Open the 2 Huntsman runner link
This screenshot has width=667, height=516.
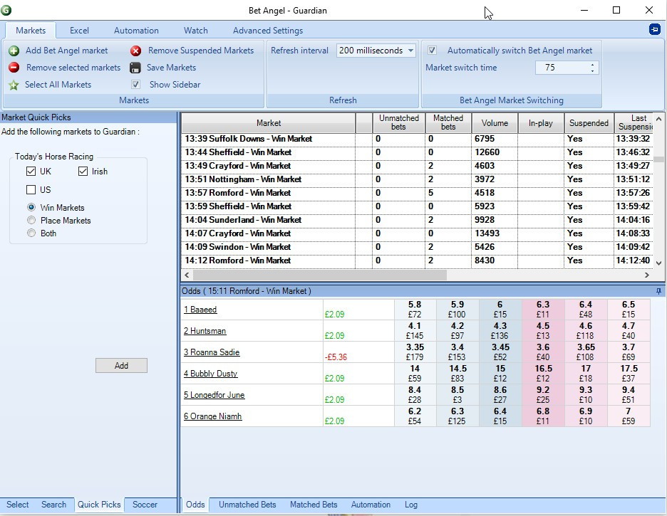[x=205, y=331]
